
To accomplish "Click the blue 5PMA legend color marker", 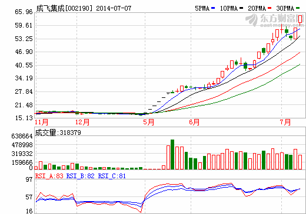I will tap(213, 8).
